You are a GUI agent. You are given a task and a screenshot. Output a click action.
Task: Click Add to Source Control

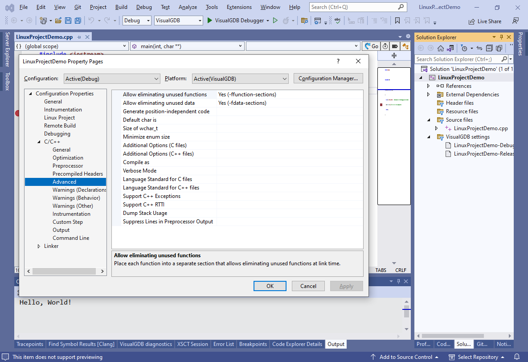(405, 357)
